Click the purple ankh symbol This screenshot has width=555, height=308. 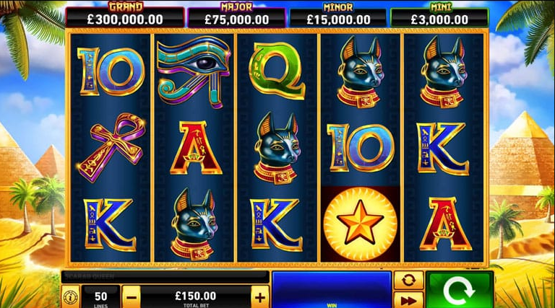click(111, 148)
